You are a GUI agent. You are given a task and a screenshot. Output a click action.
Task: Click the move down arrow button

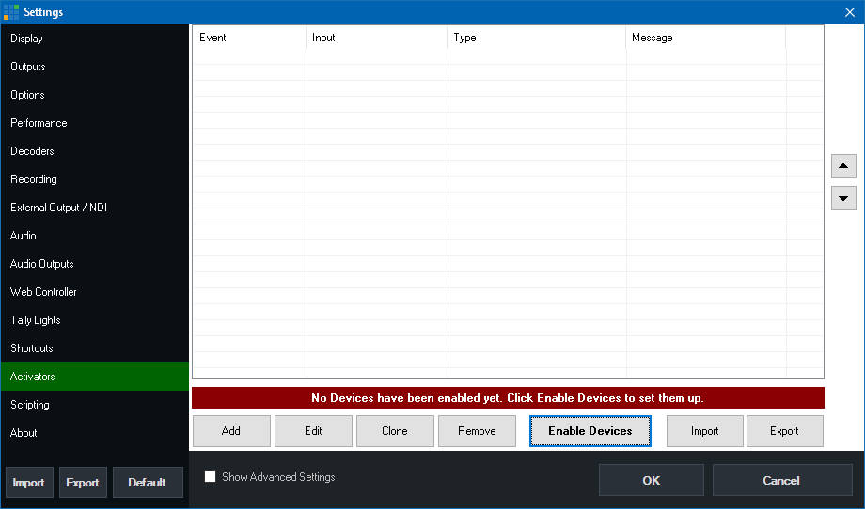(843, 198)
